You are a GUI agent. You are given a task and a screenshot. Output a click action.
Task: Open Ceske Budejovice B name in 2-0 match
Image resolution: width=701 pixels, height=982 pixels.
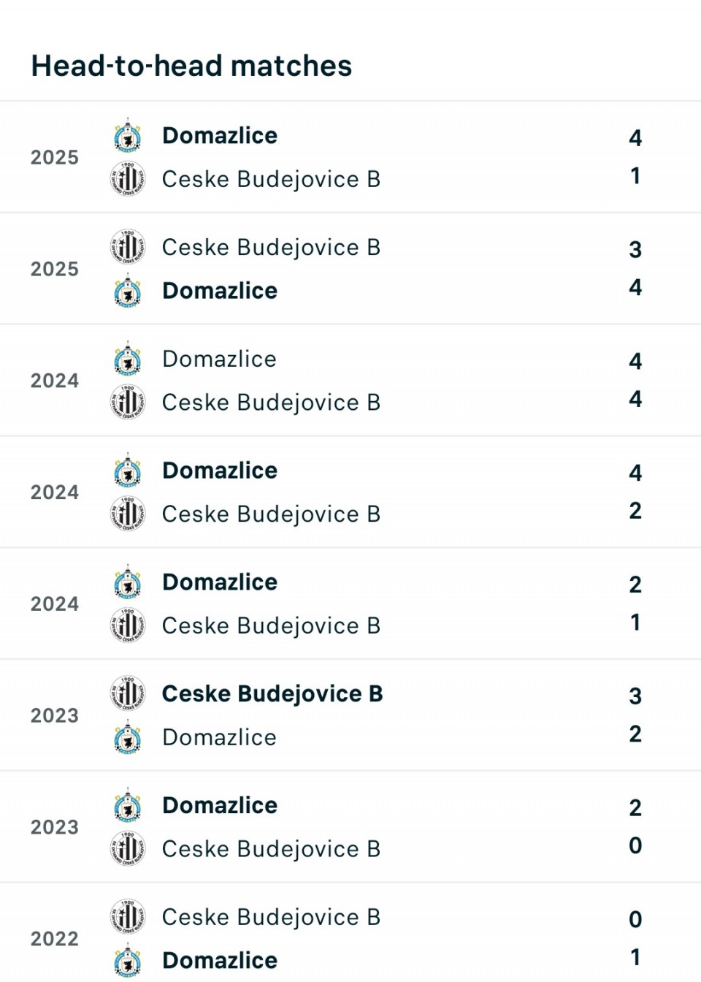click(x=271, y=849)
